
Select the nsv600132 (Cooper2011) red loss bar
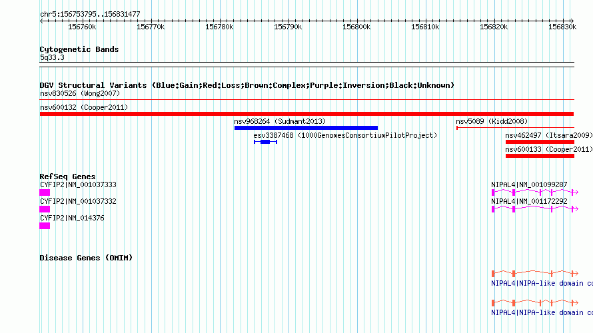306,114
